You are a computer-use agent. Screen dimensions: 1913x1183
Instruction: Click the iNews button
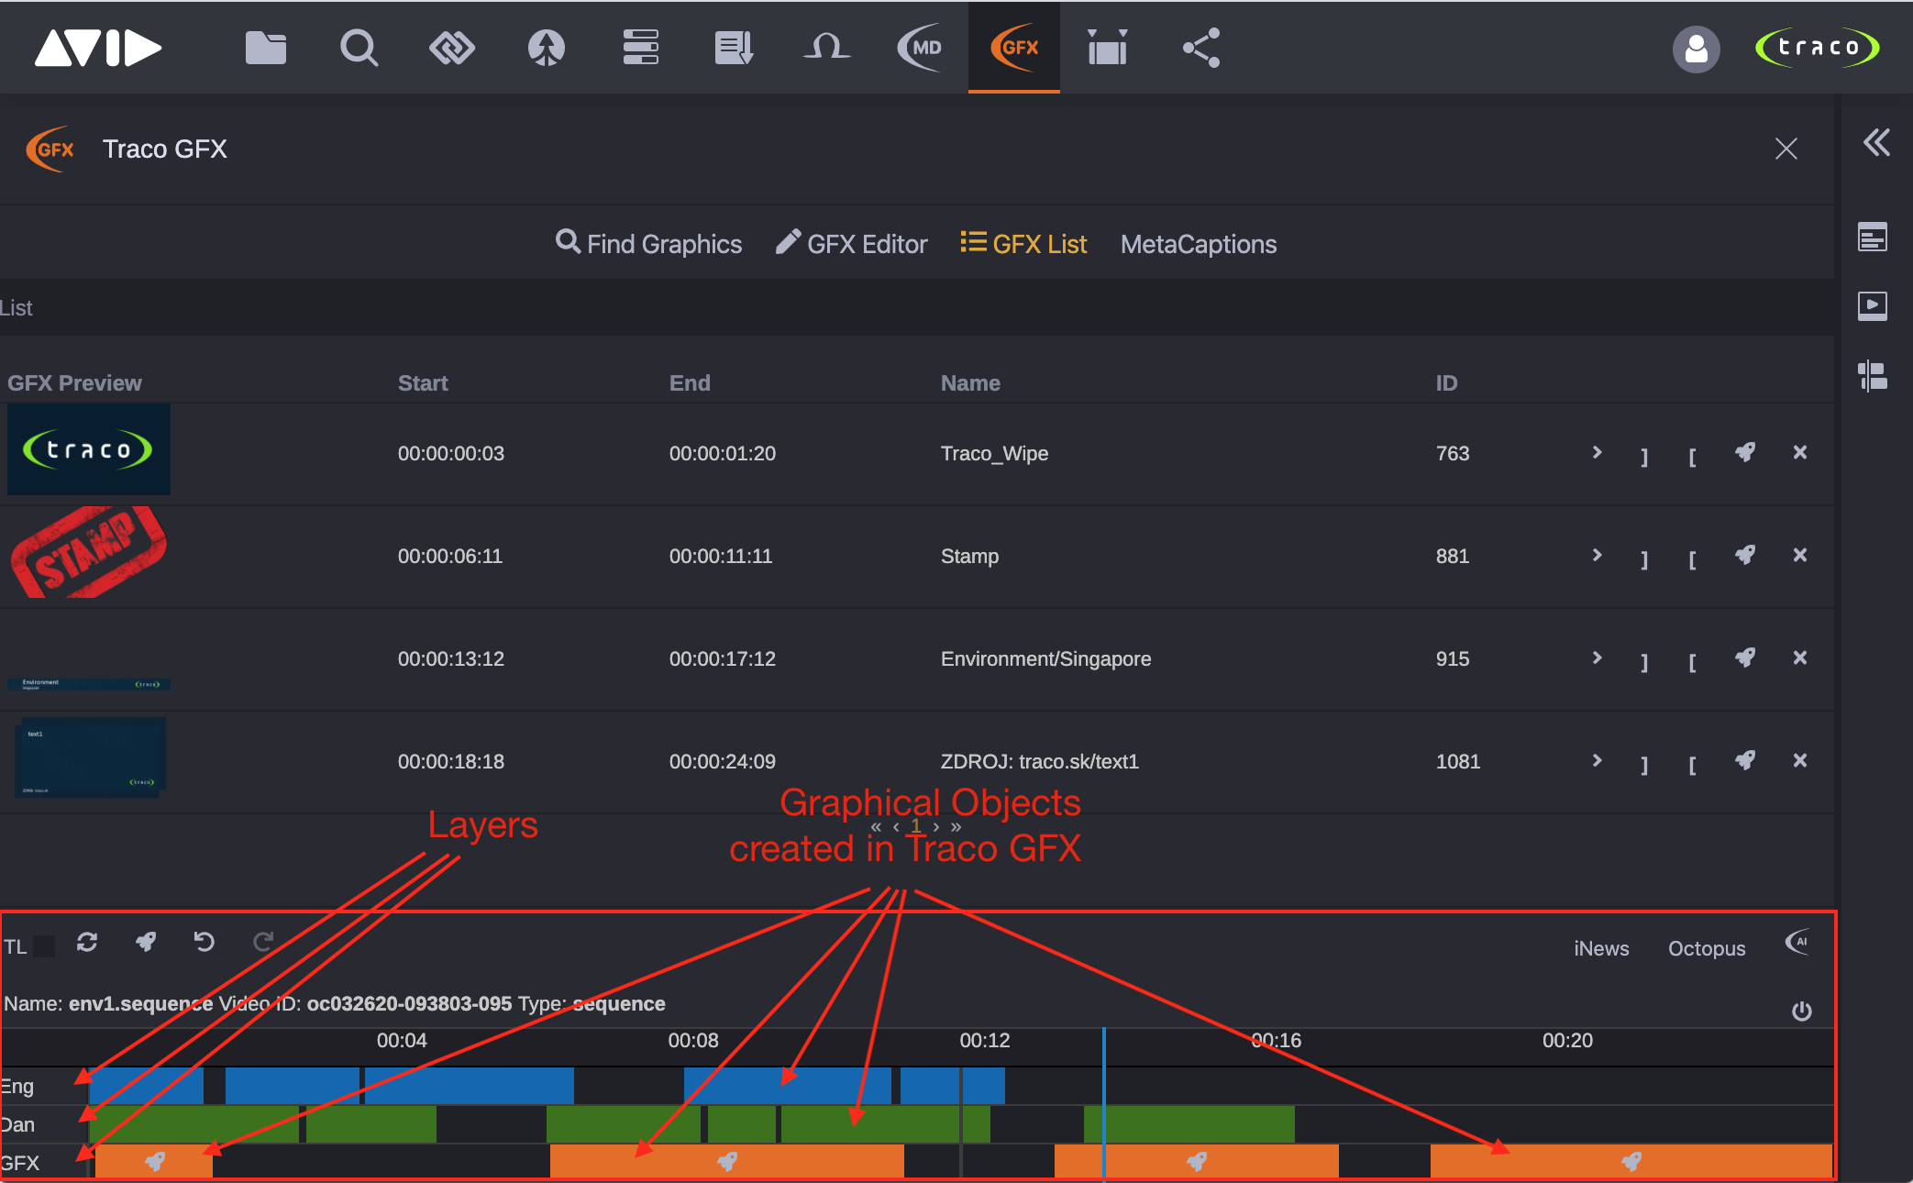(x=1601, y=948)
